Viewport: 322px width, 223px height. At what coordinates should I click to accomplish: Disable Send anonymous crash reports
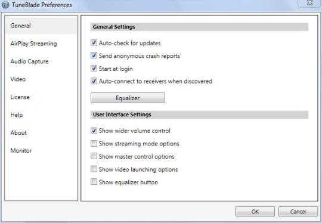pos(94,55)
